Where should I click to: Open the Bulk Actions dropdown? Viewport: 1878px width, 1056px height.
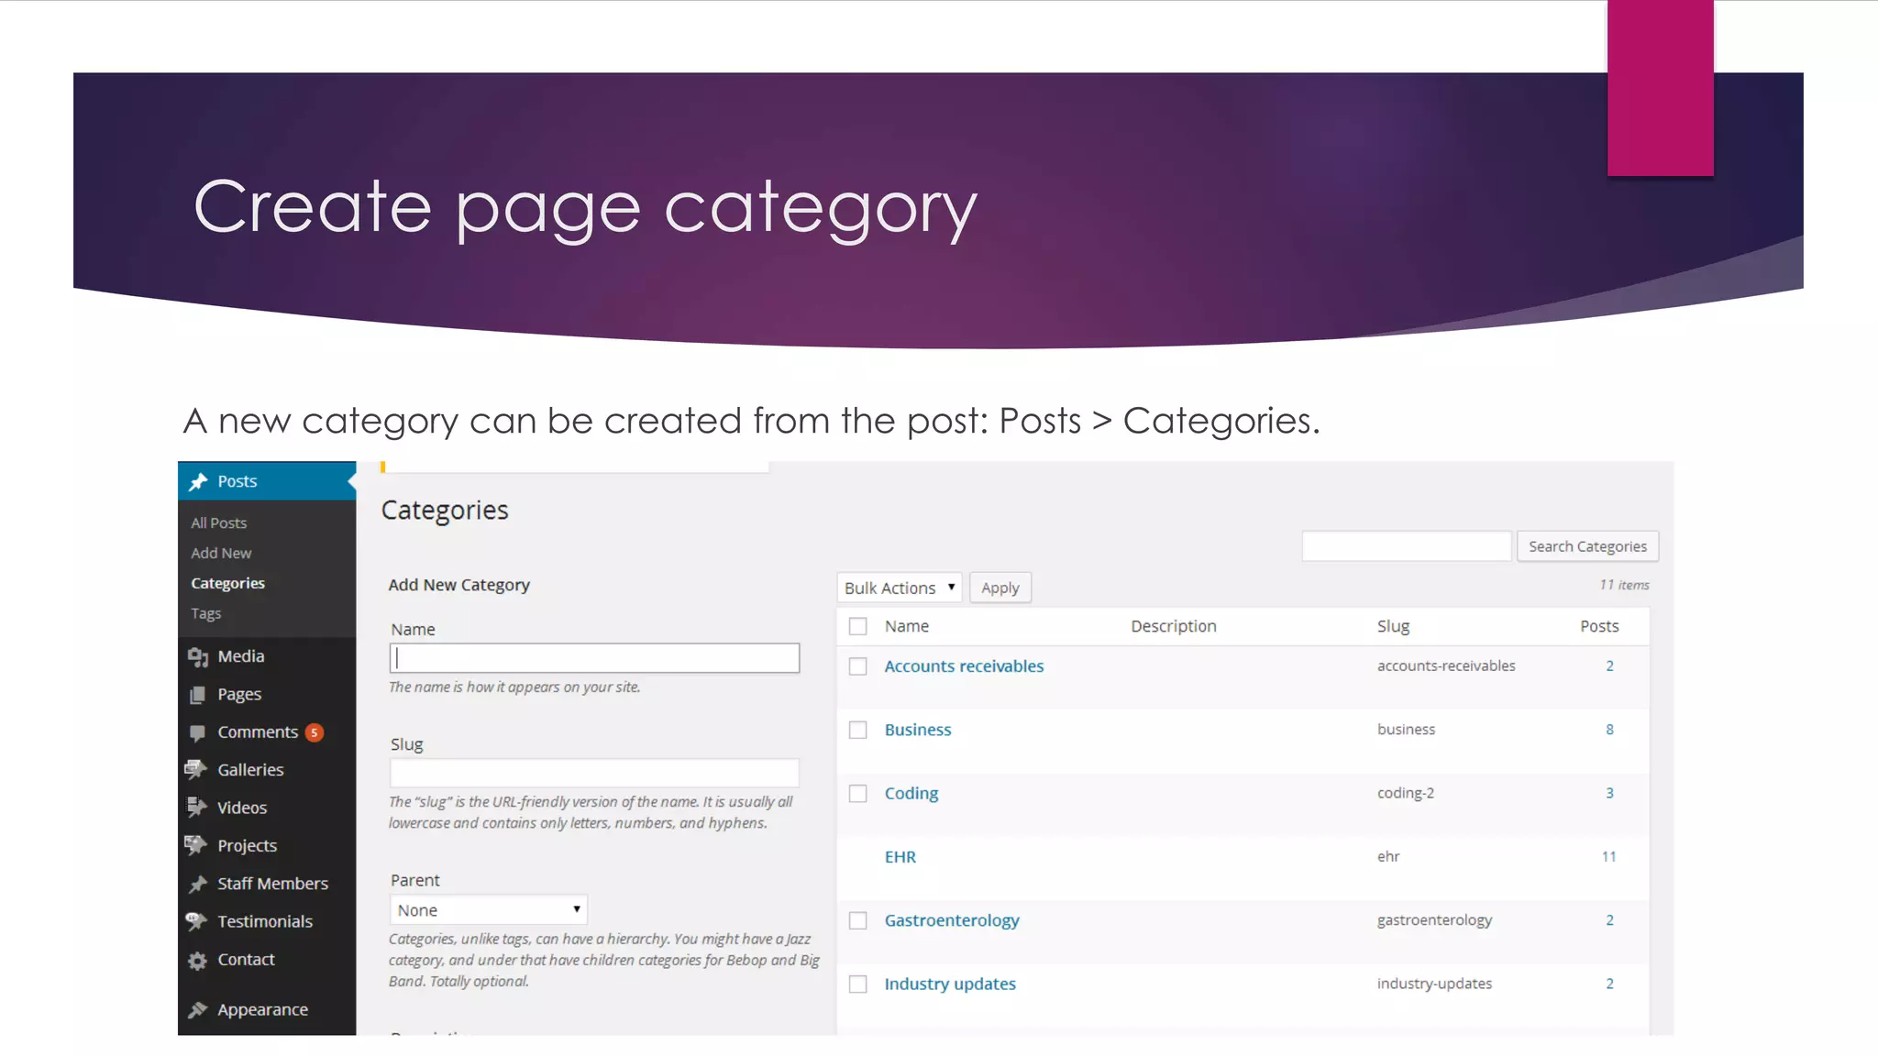(x=900, y=588)
